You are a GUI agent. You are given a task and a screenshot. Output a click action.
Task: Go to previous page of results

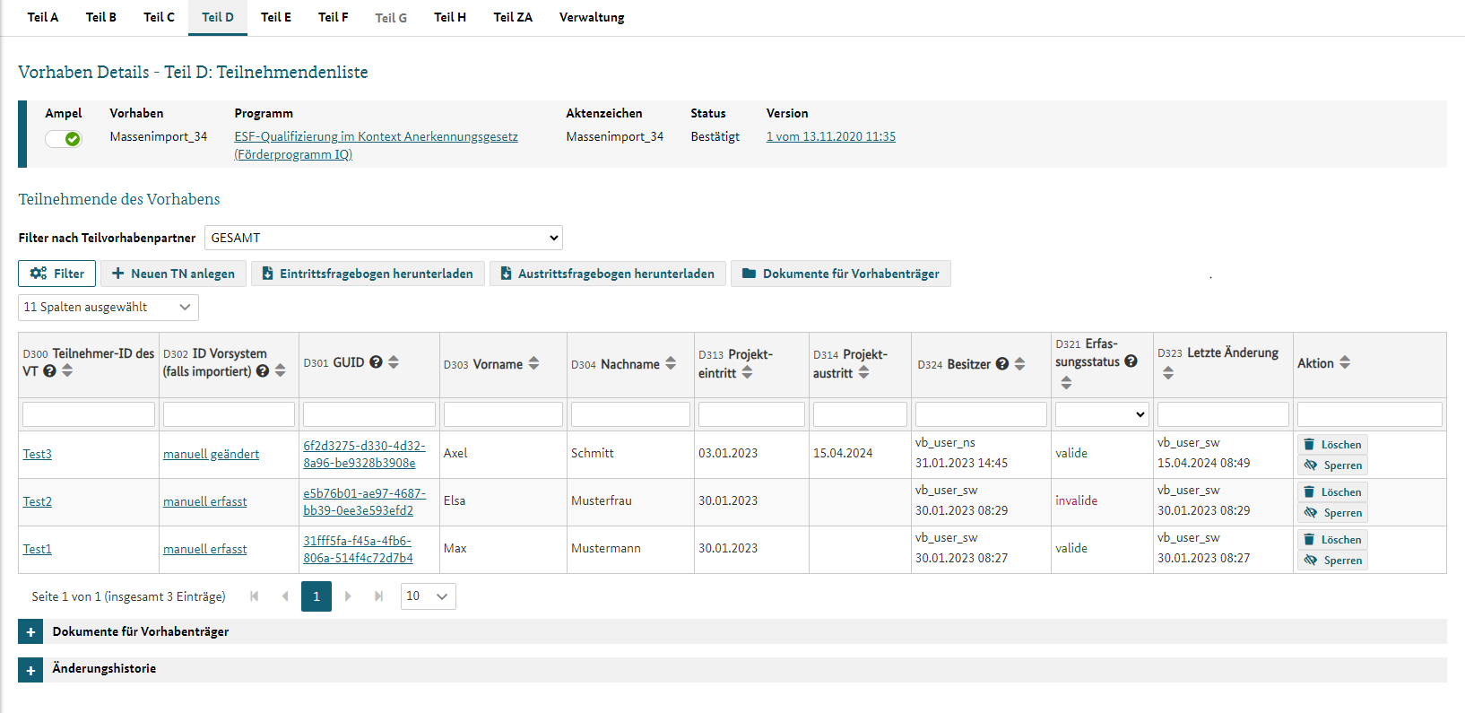(x=285, y=596)
